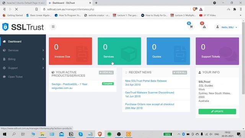Viewport: 245px width, 138px height.
Task: Expand the Services sidebar menu
Action: [23, 50]
